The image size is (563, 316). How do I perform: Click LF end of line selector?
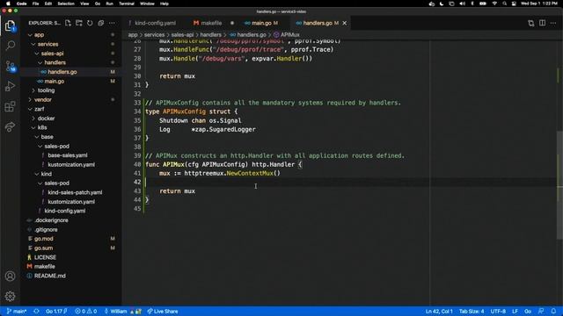pyautogui.click(x=515, y=312)
